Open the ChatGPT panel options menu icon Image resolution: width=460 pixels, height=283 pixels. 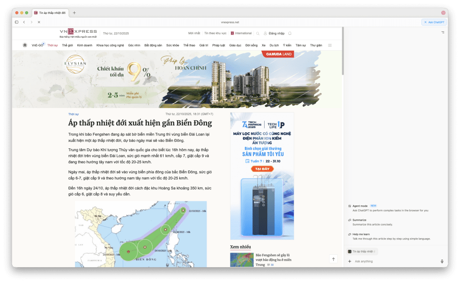pos(442,32)
